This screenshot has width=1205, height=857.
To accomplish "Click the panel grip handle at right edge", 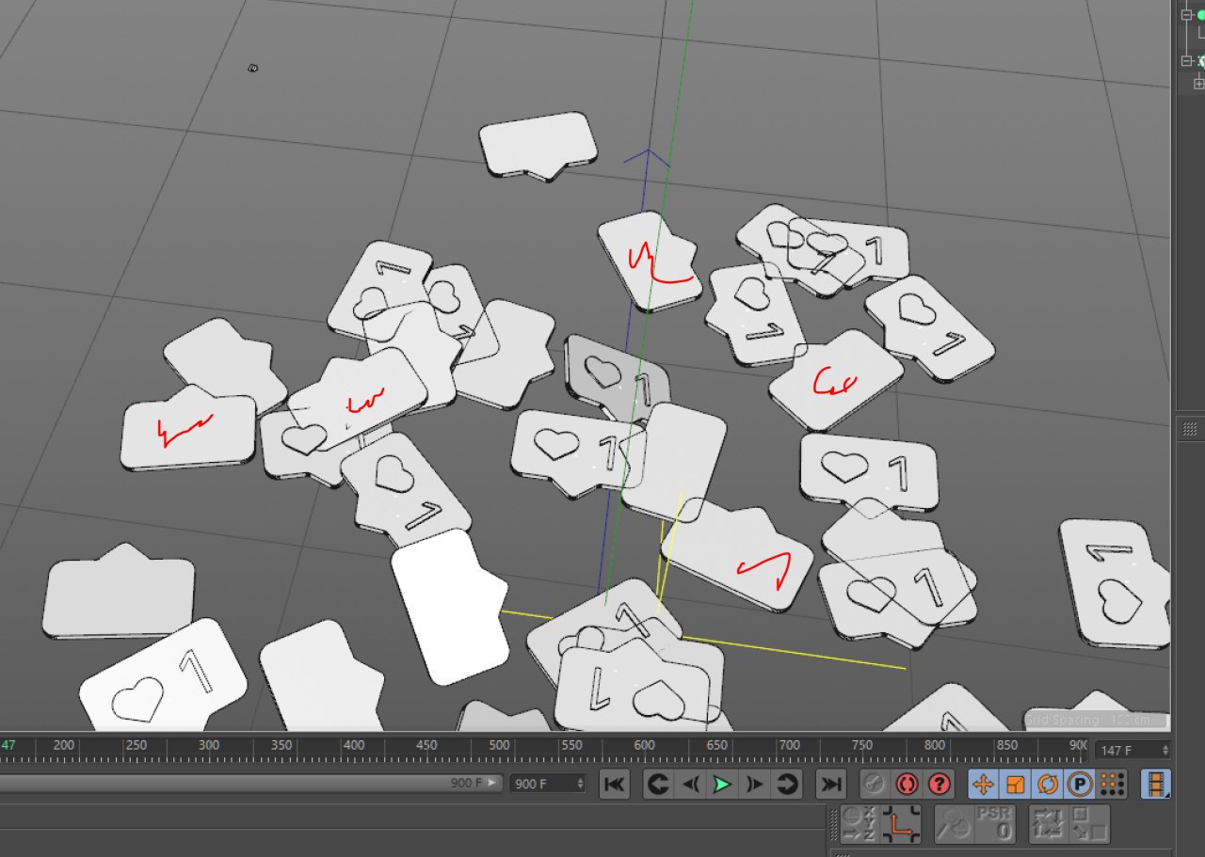I will [x=1190, y=427].
